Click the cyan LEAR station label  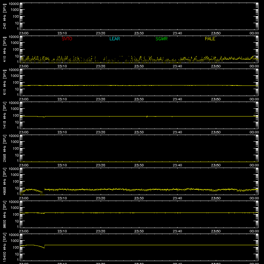point(115,39)
